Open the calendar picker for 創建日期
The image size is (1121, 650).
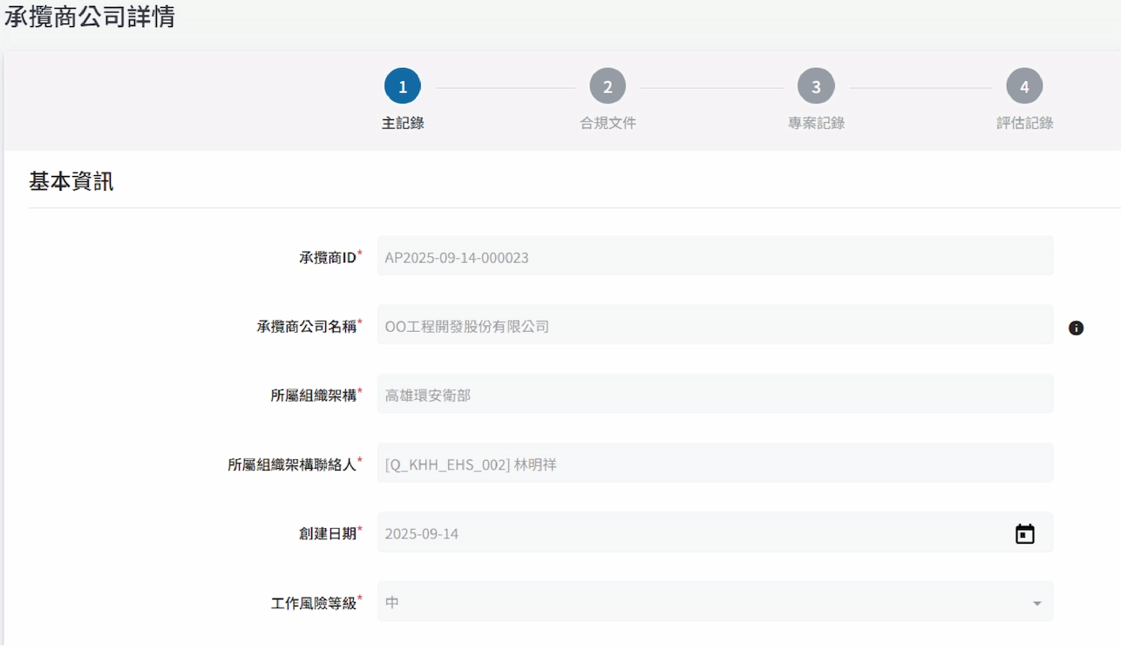(x=1024, y=533)
